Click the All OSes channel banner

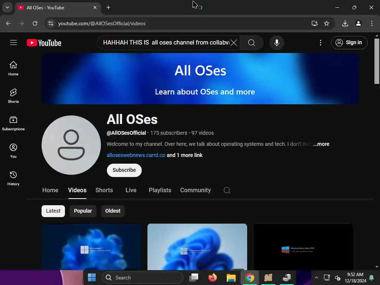pyautogui.click(x=200, y=79)
